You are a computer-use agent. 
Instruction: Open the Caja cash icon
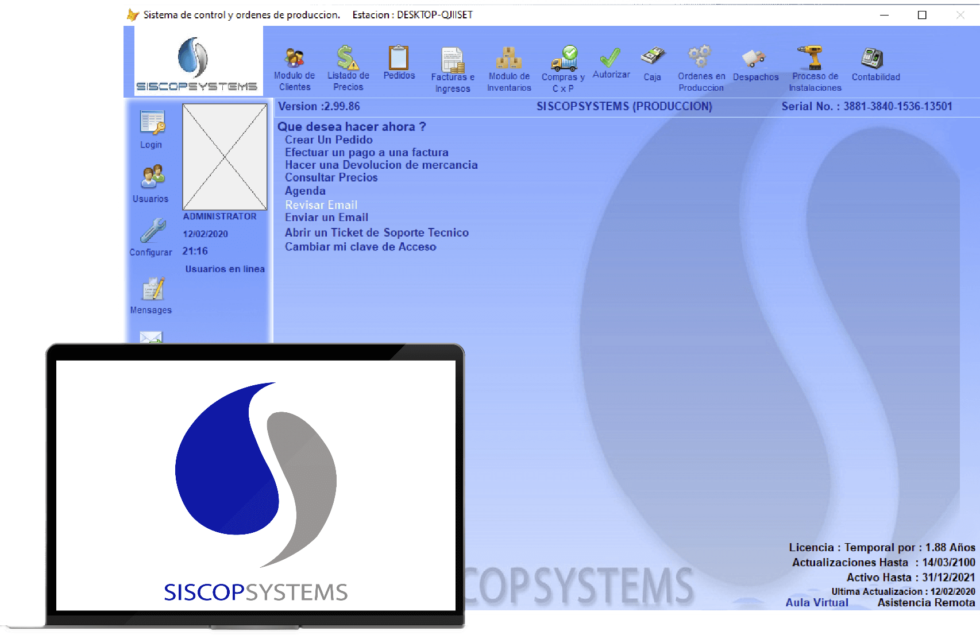[x=652, y=56]
